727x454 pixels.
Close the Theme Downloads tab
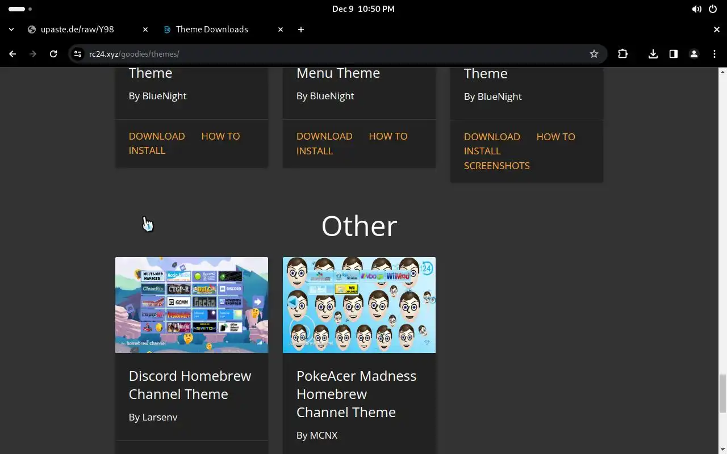tap(281, 30)
